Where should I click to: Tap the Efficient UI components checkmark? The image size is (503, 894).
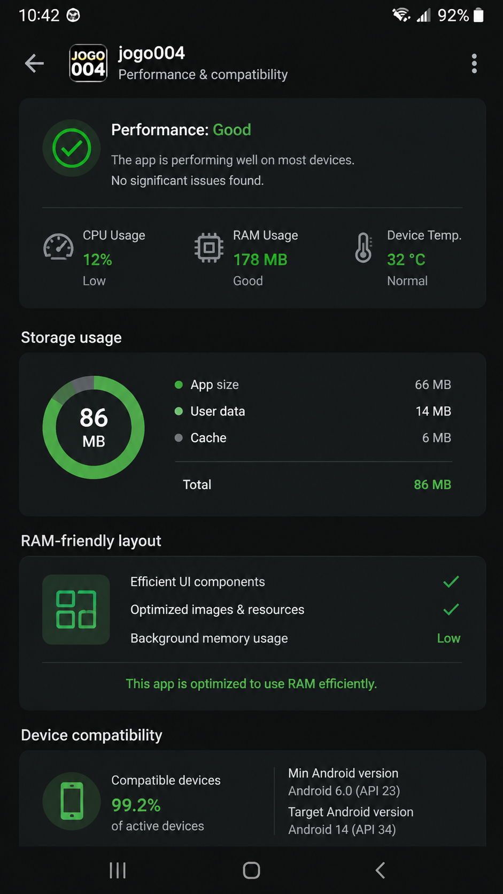click(451, 582)
